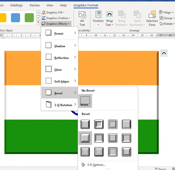Select the Graphics Format tab
This screenshot has height=170, width=175.
86,5
